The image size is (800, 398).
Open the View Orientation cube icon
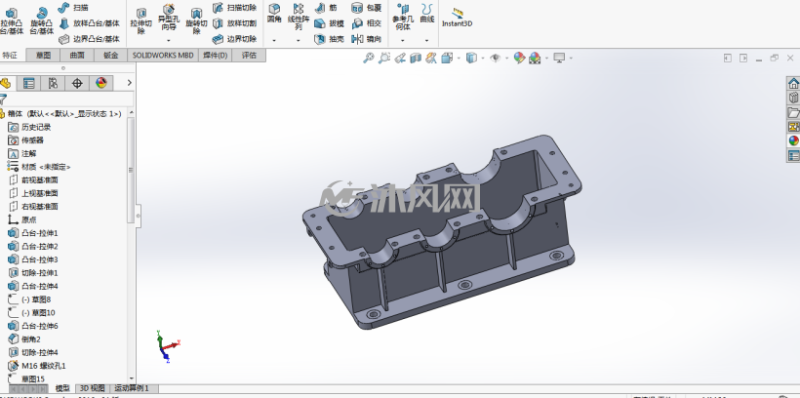(x=448, y=59)
